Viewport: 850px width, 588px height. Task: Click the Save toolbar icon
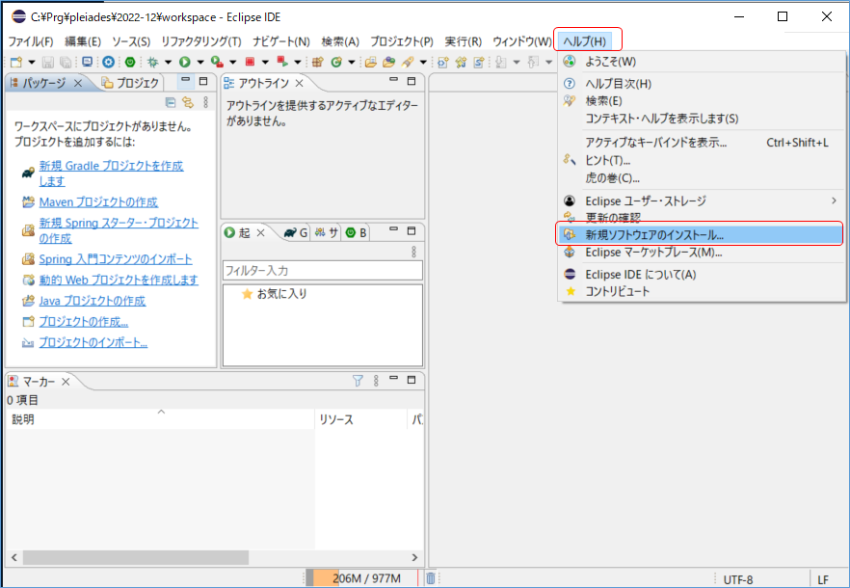[x=48, y=62]
